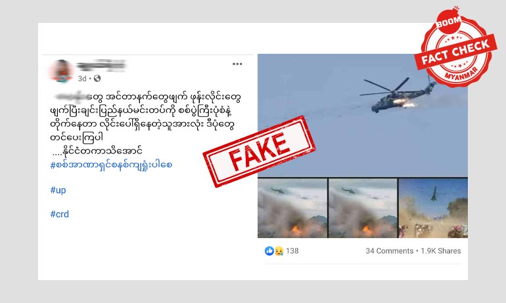Click the red FAKE stamp overlay
The height and width of the screenshot is (303, 506).
coord(259,151)
